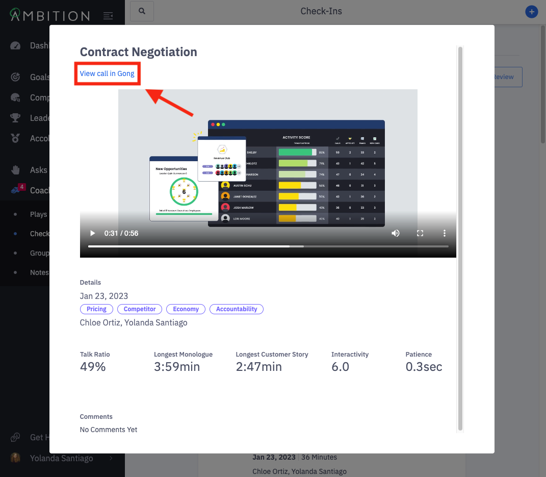Click the blue plus add button
The height and width of the screenshot is (477, 546).
(x=531, y=12)
